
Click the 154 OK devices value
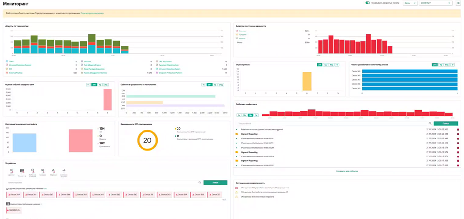point(103,128)
